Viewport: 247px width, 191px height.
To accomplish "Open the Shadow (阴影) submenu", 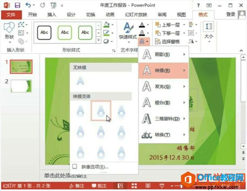I will pyautogui.click(x=163, y=54).
